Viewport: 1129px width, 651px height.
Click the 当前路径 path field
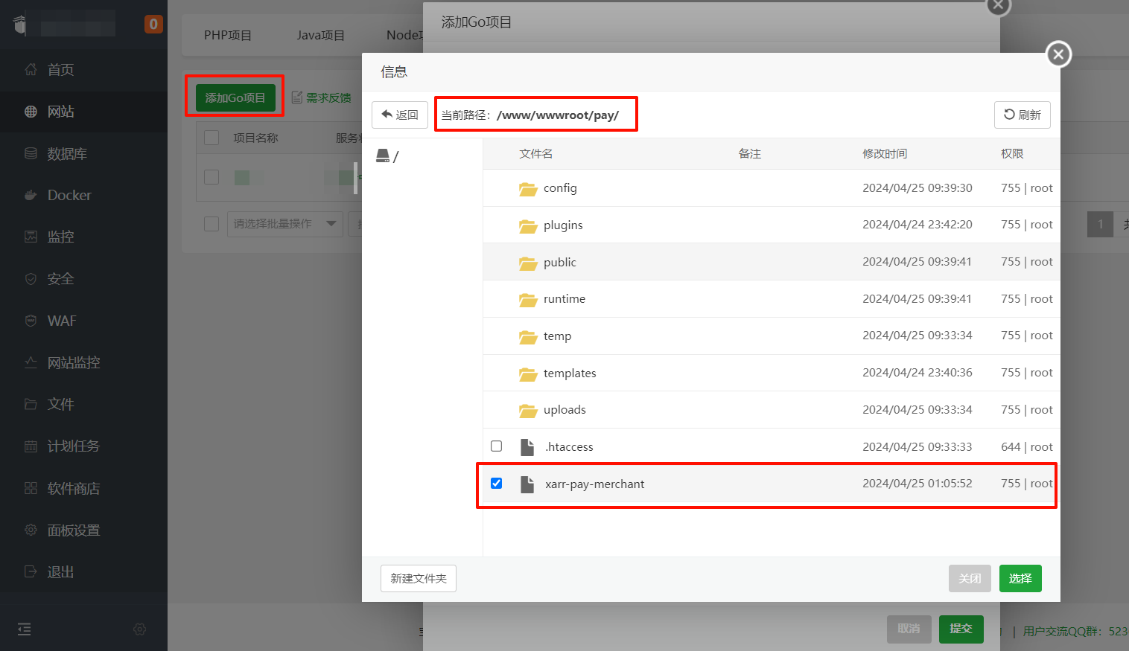[x=535, y=114]
